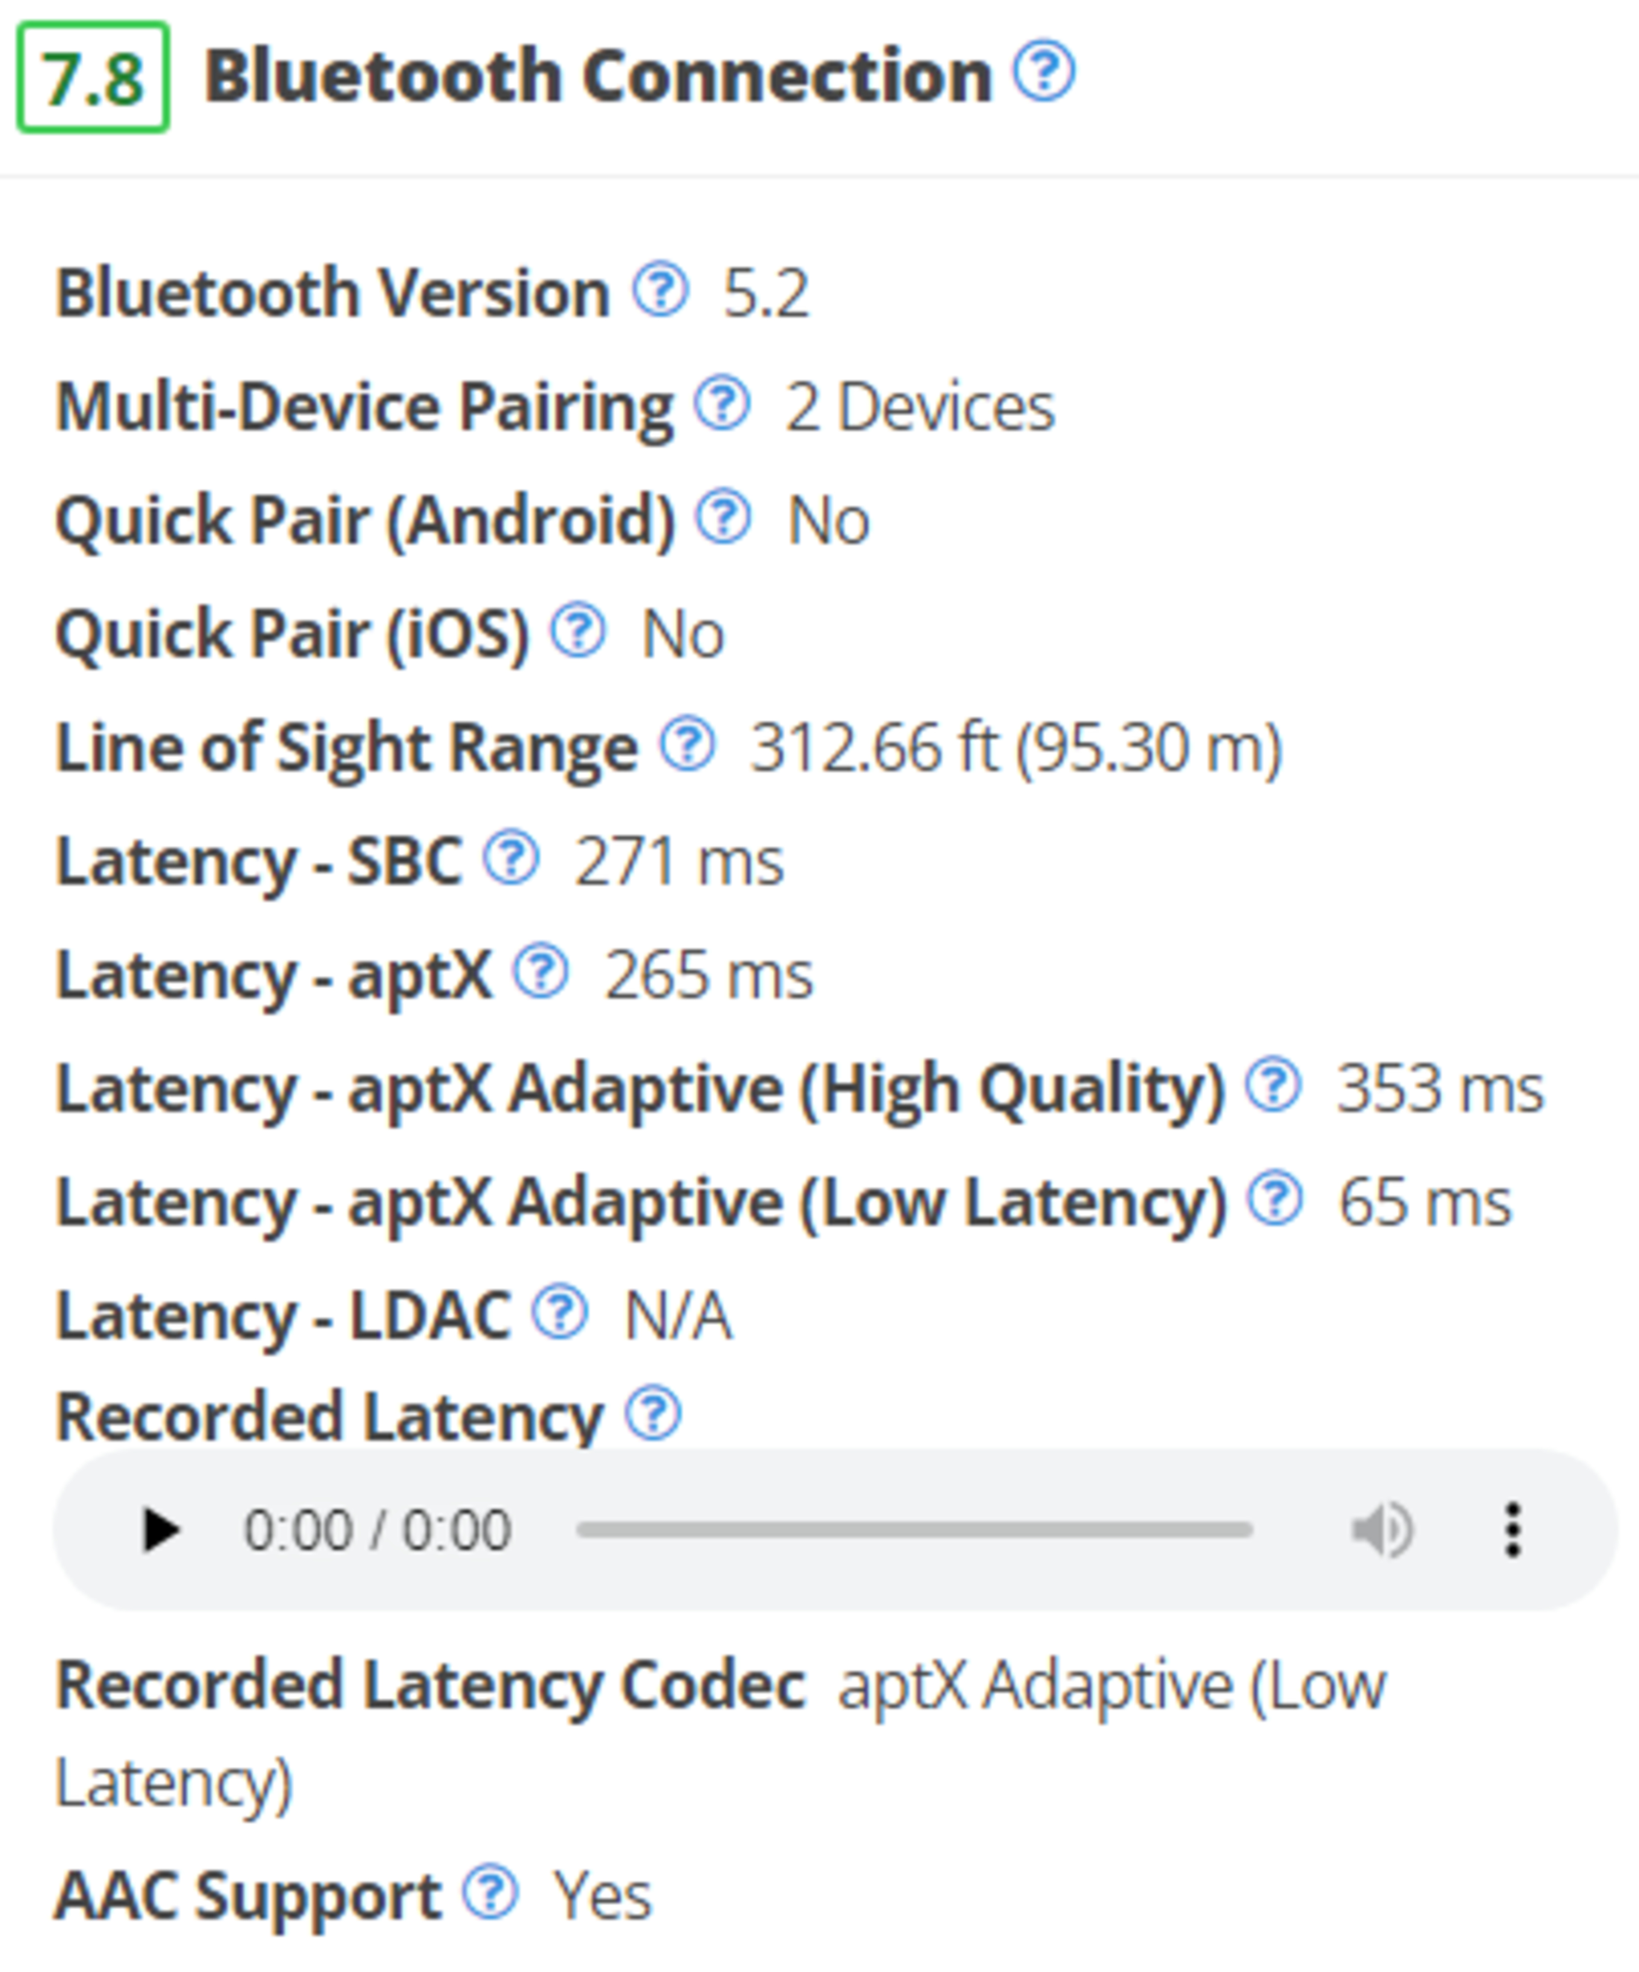This screenshot has width=1639, height=1972.
Task: Show info for Quick Pair (Android)
Action: click(x=723, y=517)
